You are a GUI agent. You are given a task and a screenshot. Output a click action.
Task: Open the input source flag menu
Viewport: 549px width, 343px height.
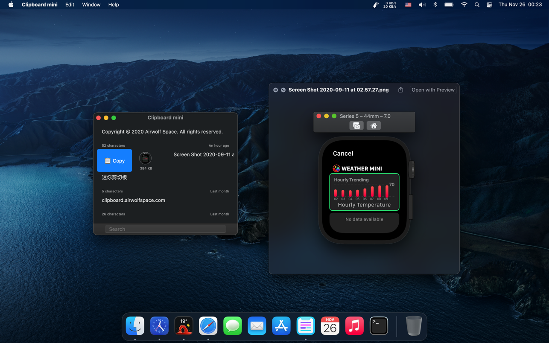tap(408, 5)
